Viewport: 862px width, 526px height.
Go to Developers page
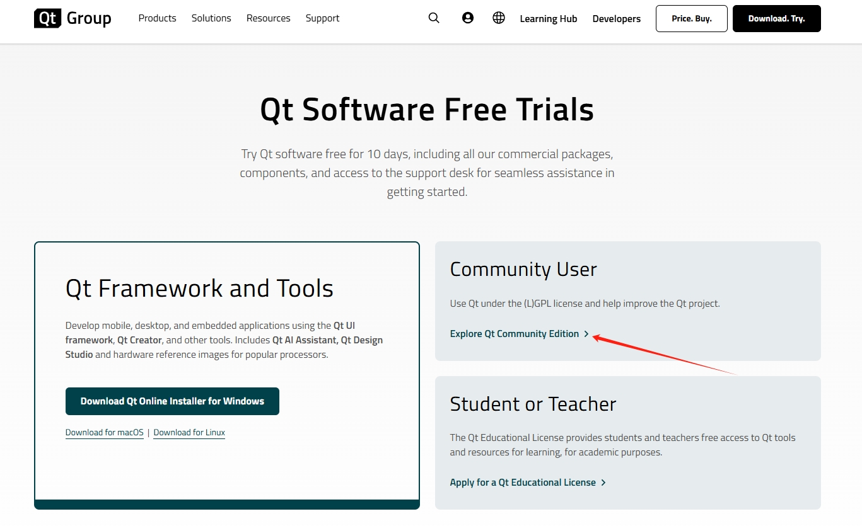[x=617, y=19]
